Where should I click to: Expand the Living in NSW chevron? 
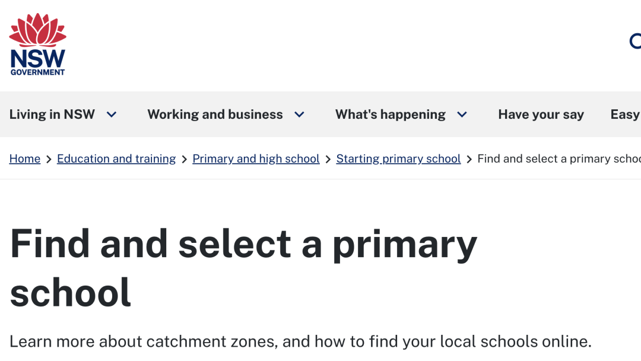coord(112,115)
